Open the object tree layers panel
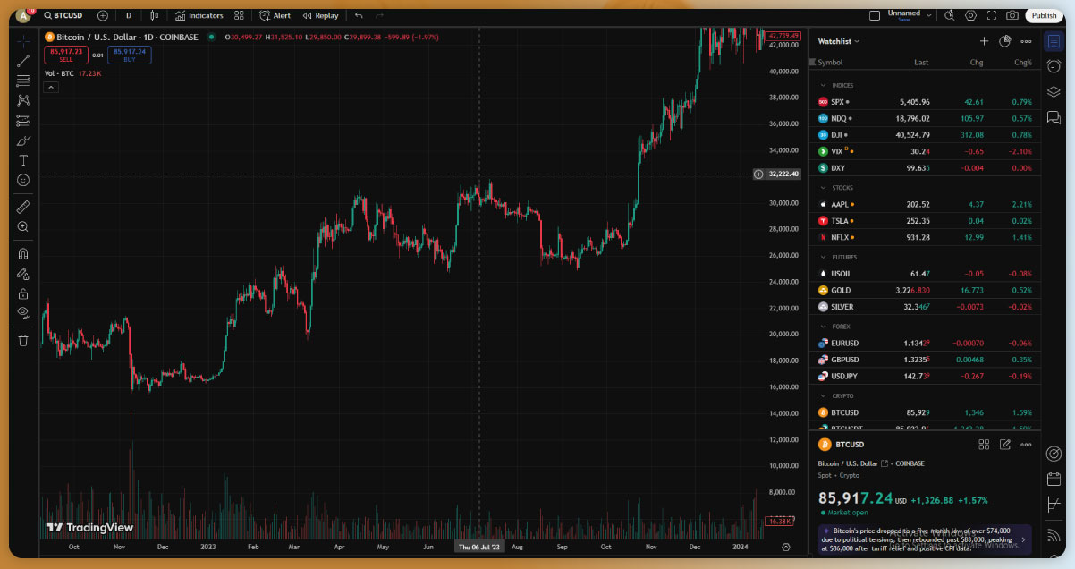 [1054, 91]
